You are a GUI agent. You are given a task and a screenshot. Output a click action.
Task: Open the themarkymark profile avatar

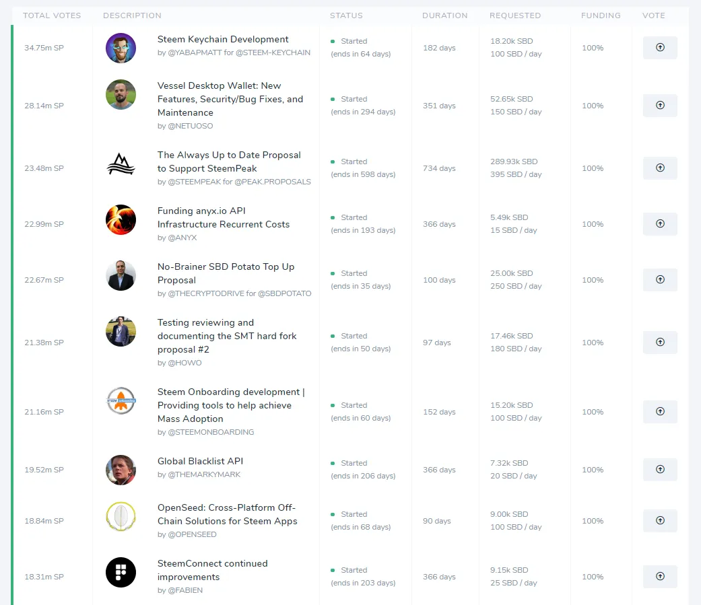pyautogui.click(x=121, y=470)
